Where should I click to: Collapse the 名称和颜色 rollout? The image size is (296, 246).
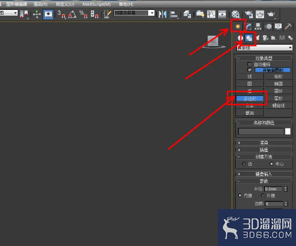point(264,123)
